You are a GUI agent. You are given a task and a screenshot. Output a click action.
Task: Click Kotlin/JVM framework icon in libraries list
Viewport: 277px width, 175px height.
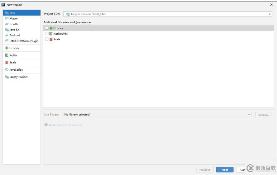tap(51, 34)
